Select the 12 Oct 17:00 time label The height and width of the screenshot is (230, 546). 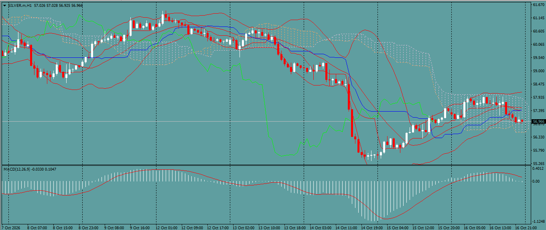tap(218, 228)
